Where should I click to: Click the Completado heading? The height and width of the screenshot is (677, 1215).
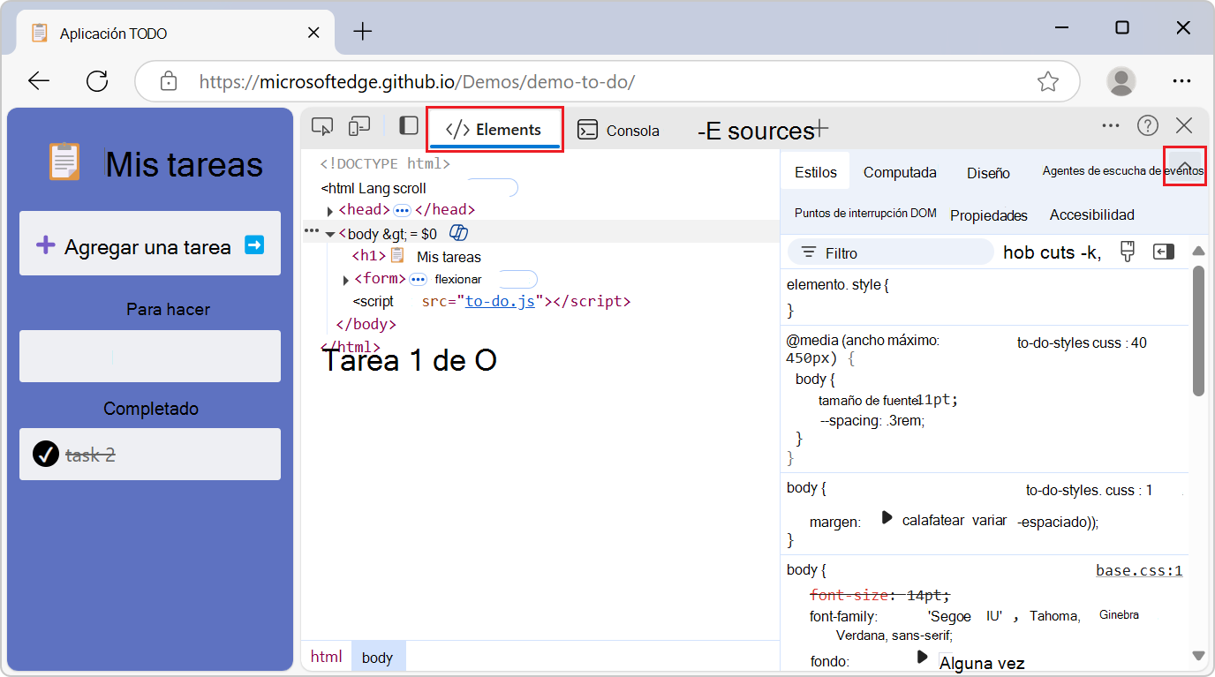click(151, 409)
